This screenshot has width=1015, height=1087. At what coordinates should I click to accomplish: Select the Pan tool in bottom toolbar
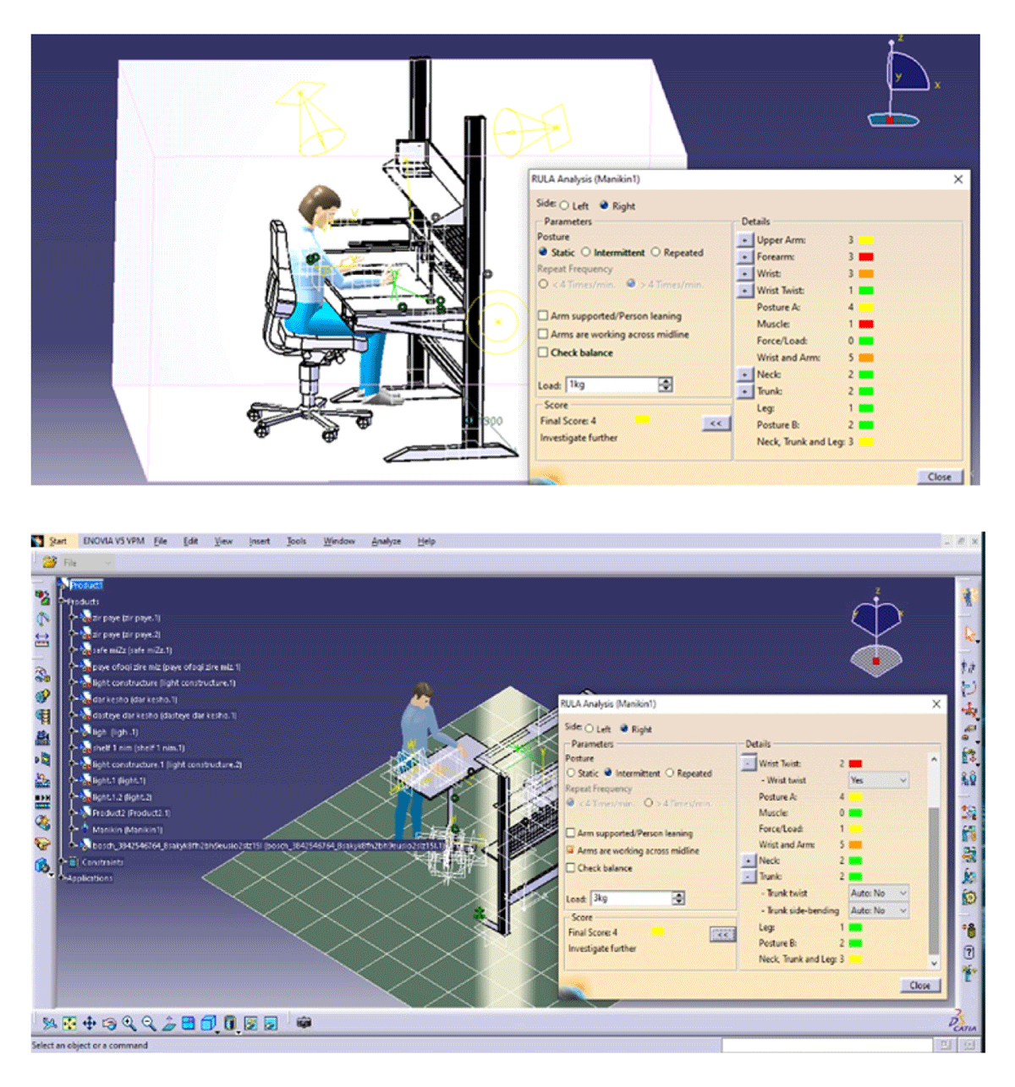(x=89, y=1024)
